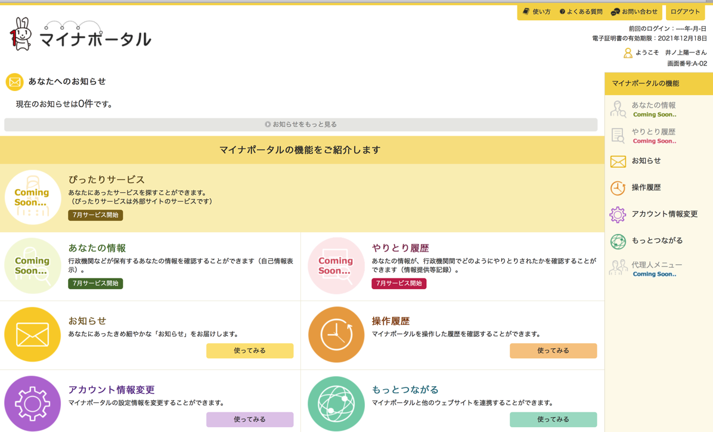Click the large purple gear アカウント情報変更 icon

coord(33,403)
